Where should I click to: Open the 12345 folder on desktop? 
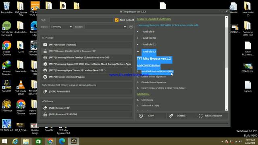click(21, 47)
